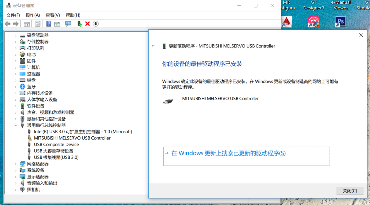This screenshot has width=370, height=205.
Task: Select MITSUBISHI MELSERVO USB Controller in tree
Action: point(72,138)
